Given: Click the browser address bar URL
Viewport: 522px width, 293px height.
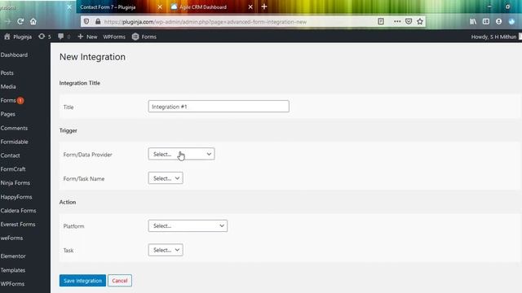Looking at the screenshot, I should pos(205,22).
